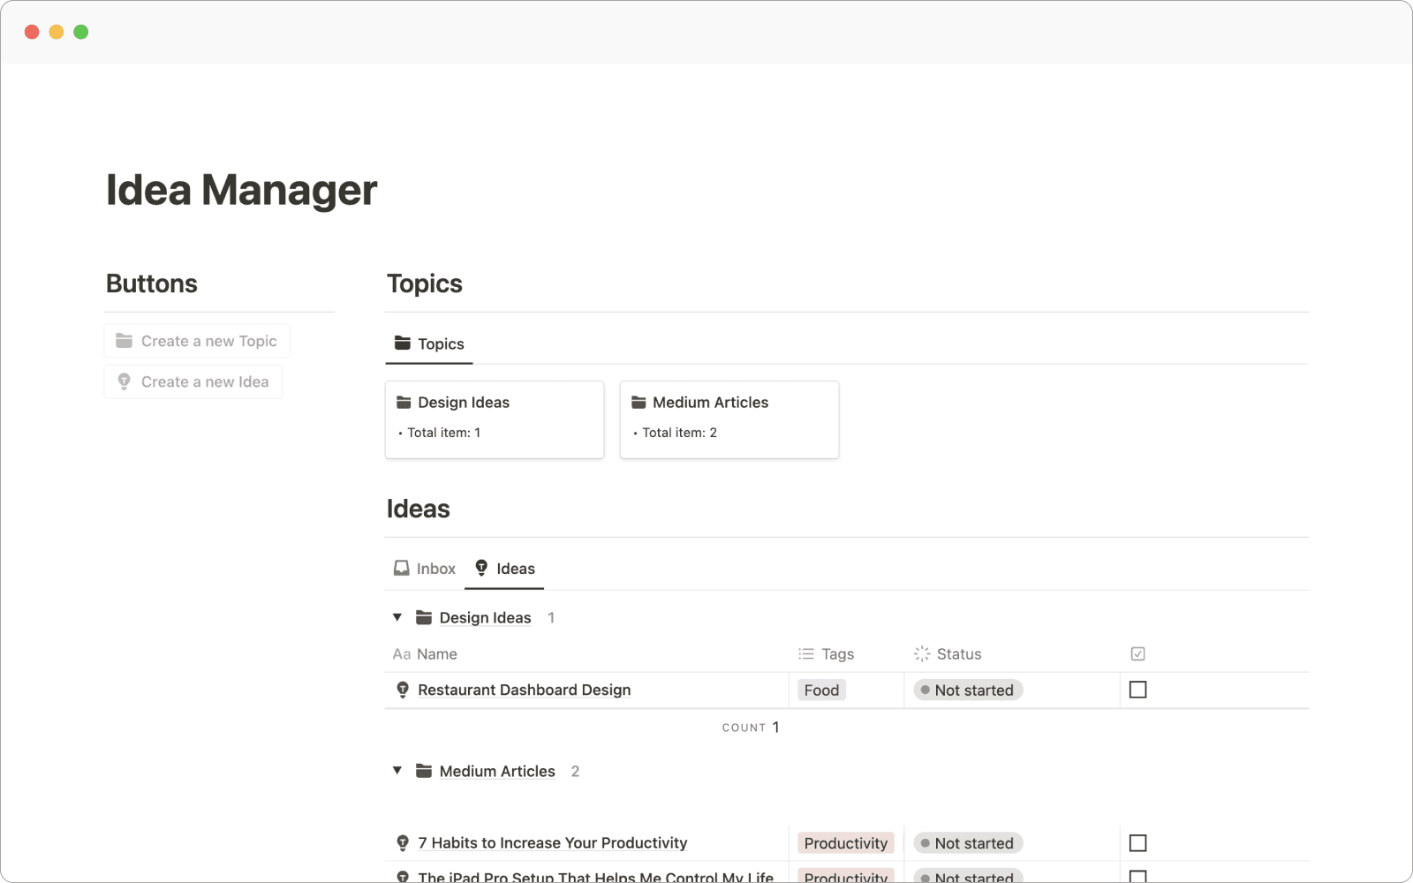Click the Buttons heading
Screen dimensions: 1413x883
click(152, 283)
